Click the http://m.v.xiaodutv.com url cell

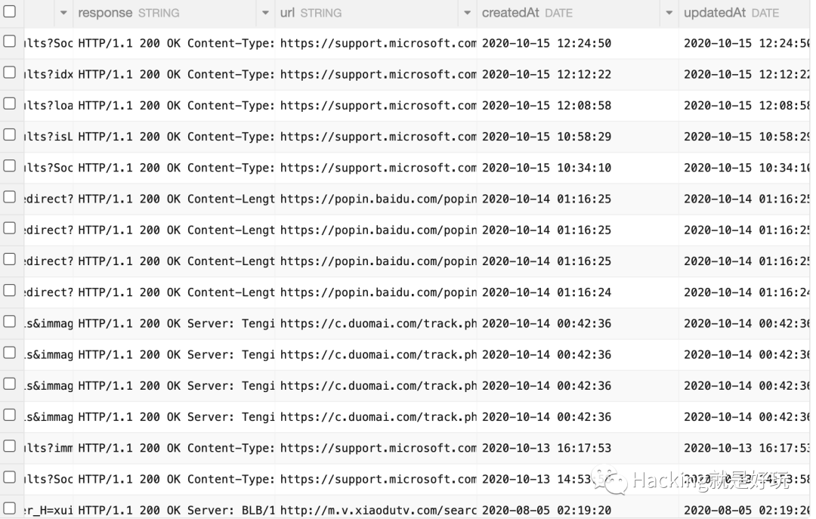click(379, 511)
